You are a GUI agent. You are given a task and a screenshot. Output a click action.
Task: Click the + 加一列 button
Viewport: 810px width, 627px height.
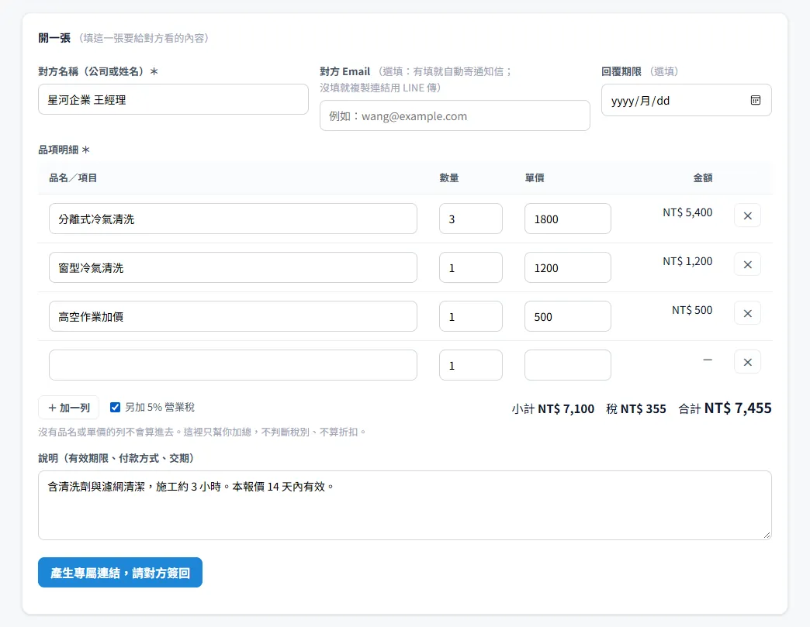coord(69,408)
